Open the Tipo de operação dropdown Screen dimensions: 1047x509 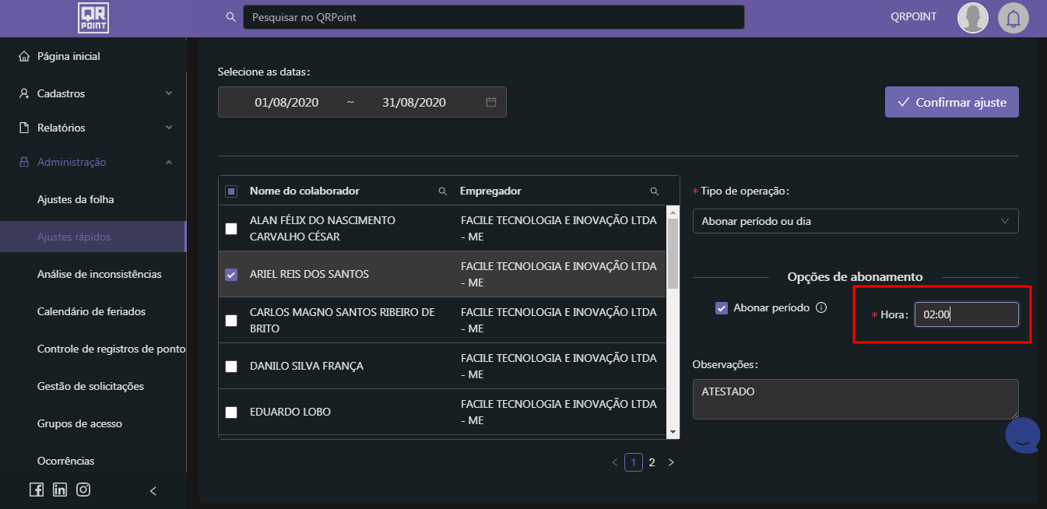click(x=855, y=221)
